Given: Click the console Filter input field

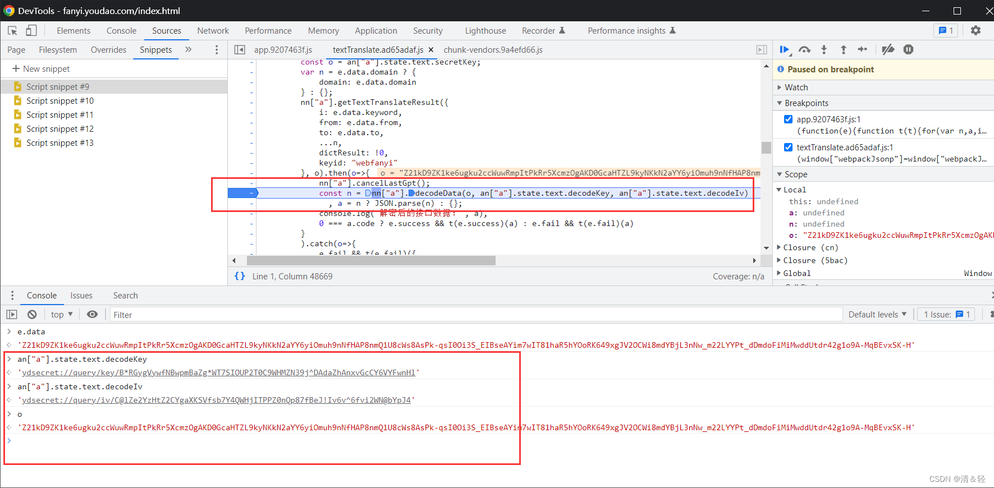Looking at the screenshot, I should pos(476,315).
